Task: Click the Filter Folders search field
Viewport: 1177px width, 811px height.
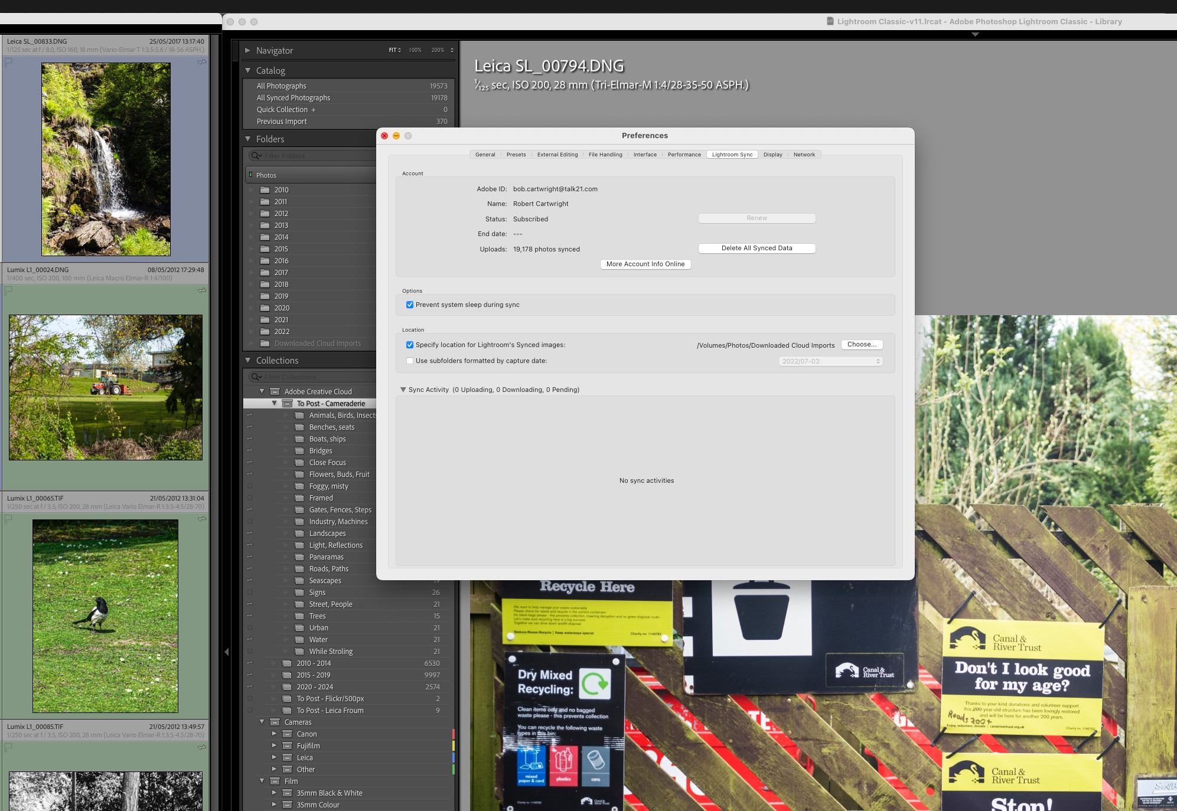Action: 312,156
